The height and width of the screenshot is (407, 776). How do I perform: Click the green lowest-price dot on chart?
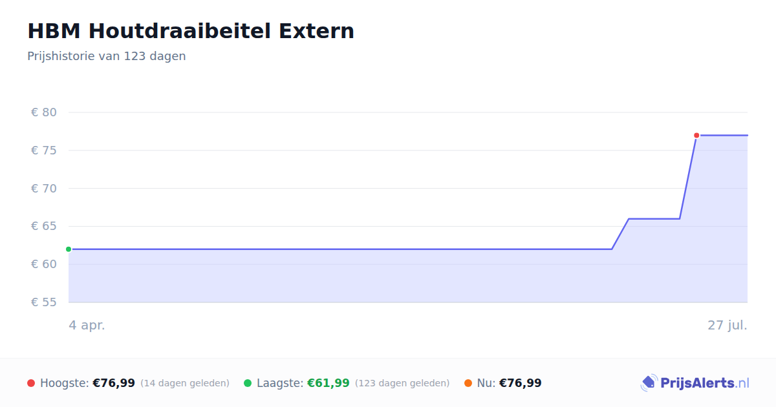click(x=69, y=249)
